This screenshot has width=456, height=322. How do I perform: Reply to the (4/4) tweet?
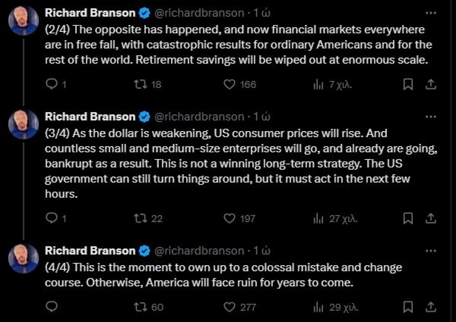[52, 307]
